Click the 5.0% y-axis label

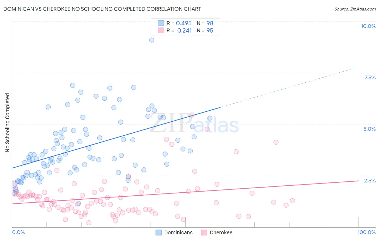[x=370, y=129]
